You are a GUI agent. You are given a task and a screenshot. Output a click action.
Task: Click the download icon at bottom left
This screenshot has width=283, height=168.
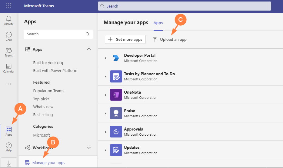(9, 163)
